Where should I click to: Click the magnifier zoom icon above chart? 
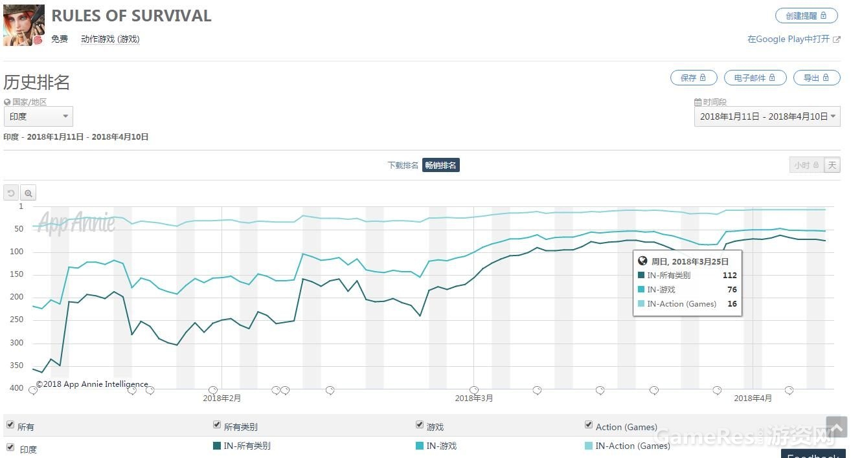[28, 193]
